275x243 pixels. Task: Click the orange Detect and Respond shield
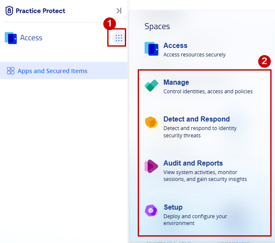(151, 122)
